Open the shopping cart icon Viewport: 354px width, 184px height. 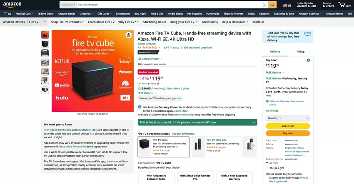coord(344,5)
